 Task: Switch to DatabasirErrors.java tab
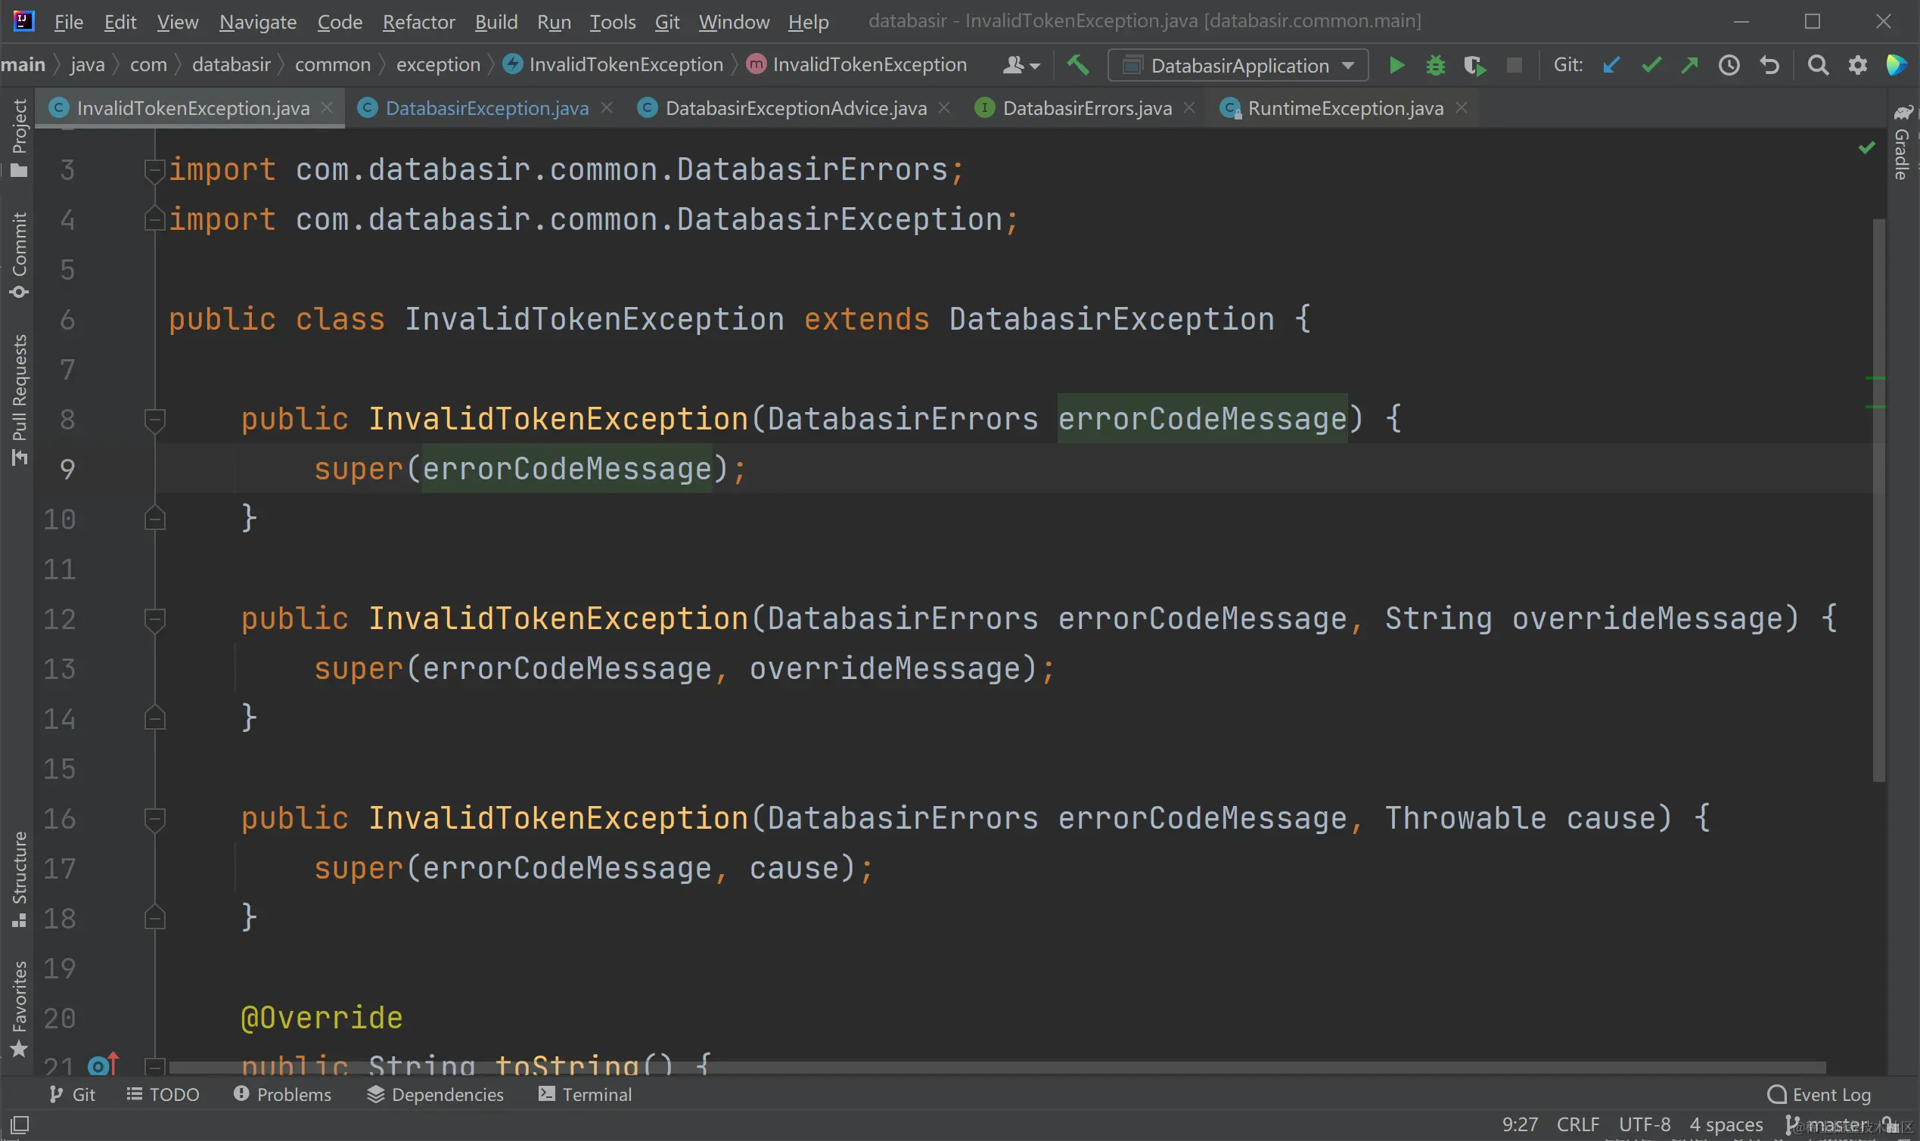pos(1086,108)
